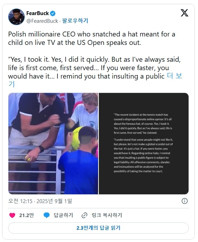Click the blue verified badge
The image size is (198, 242).
[53, 13]
